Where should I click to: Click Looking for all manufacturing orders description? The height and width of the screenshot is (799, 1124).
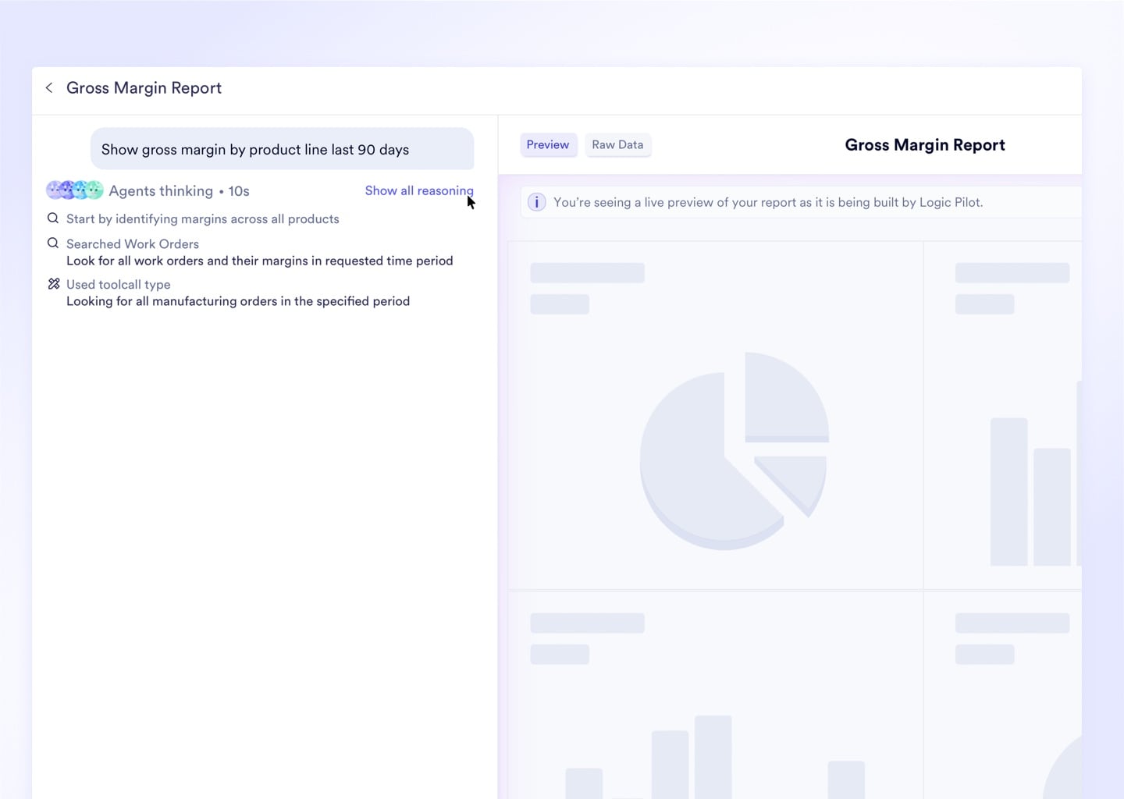238,301
